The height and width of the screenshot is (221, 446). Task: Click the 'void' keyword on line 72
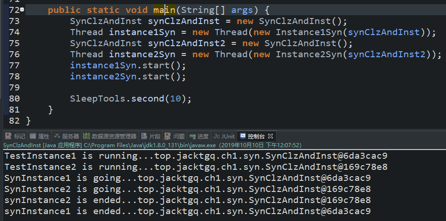click(x=137, y=10)
